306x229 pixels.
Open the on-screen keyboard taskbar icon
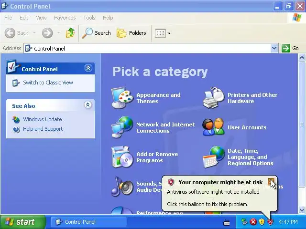(227, 222)
